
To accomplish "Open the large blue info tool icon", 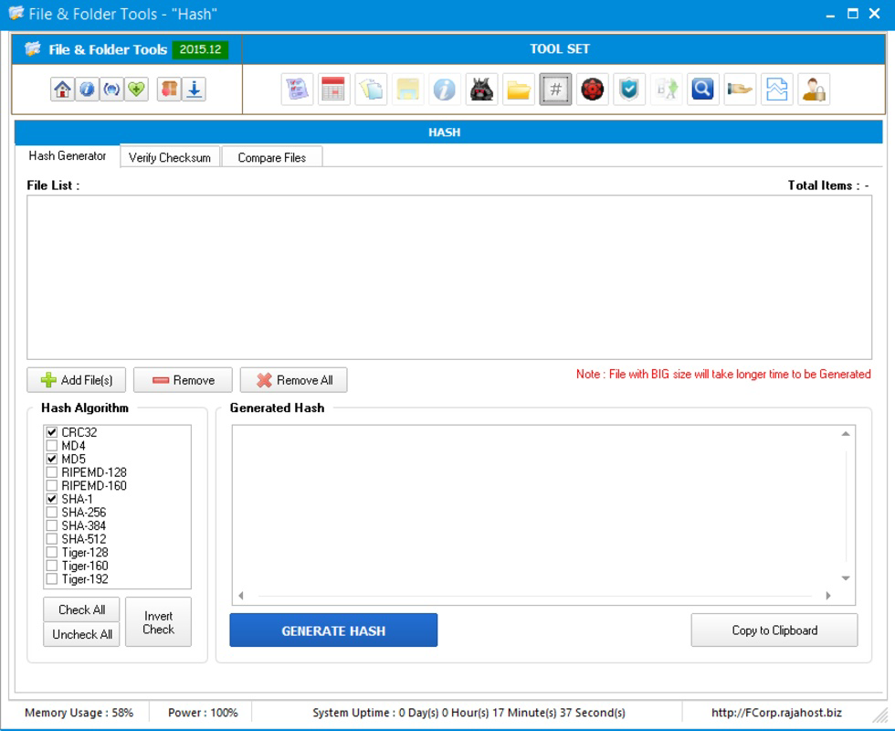I will point(445,90).
